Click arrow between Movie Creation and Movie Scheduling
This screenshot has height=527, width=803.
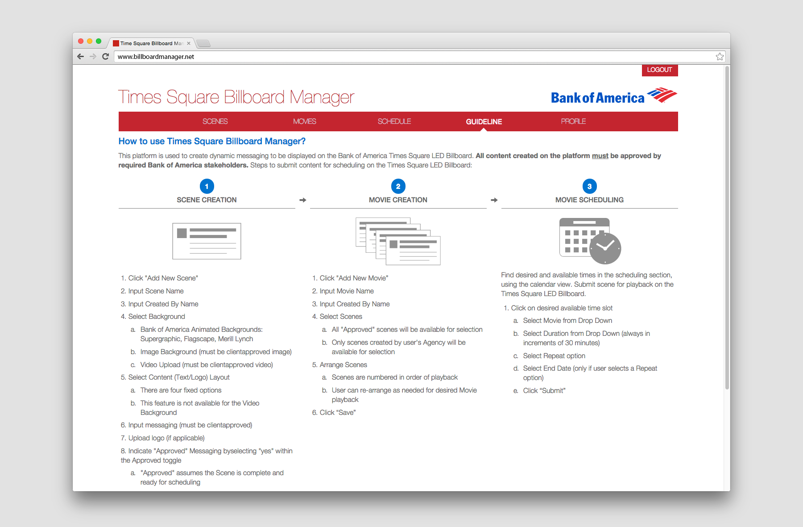494,200
